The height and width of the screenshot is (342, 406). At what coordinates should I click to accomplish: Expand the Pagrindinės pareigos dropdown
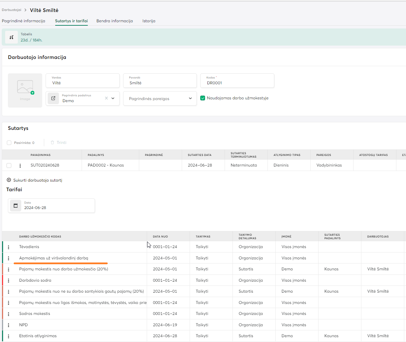(x=190, y=99)
